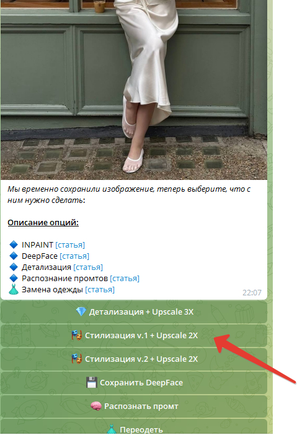Tap the Распознать промт button
Image resolution: width=297 pixels, height=435 pixels.
pyautogui.click(x=134, y=406)
